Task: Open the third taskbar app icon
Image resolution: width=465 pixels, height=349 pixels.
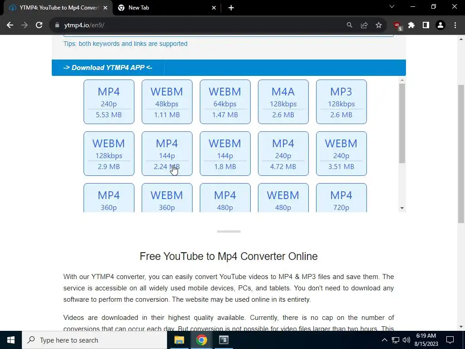Action: (223, 340)
